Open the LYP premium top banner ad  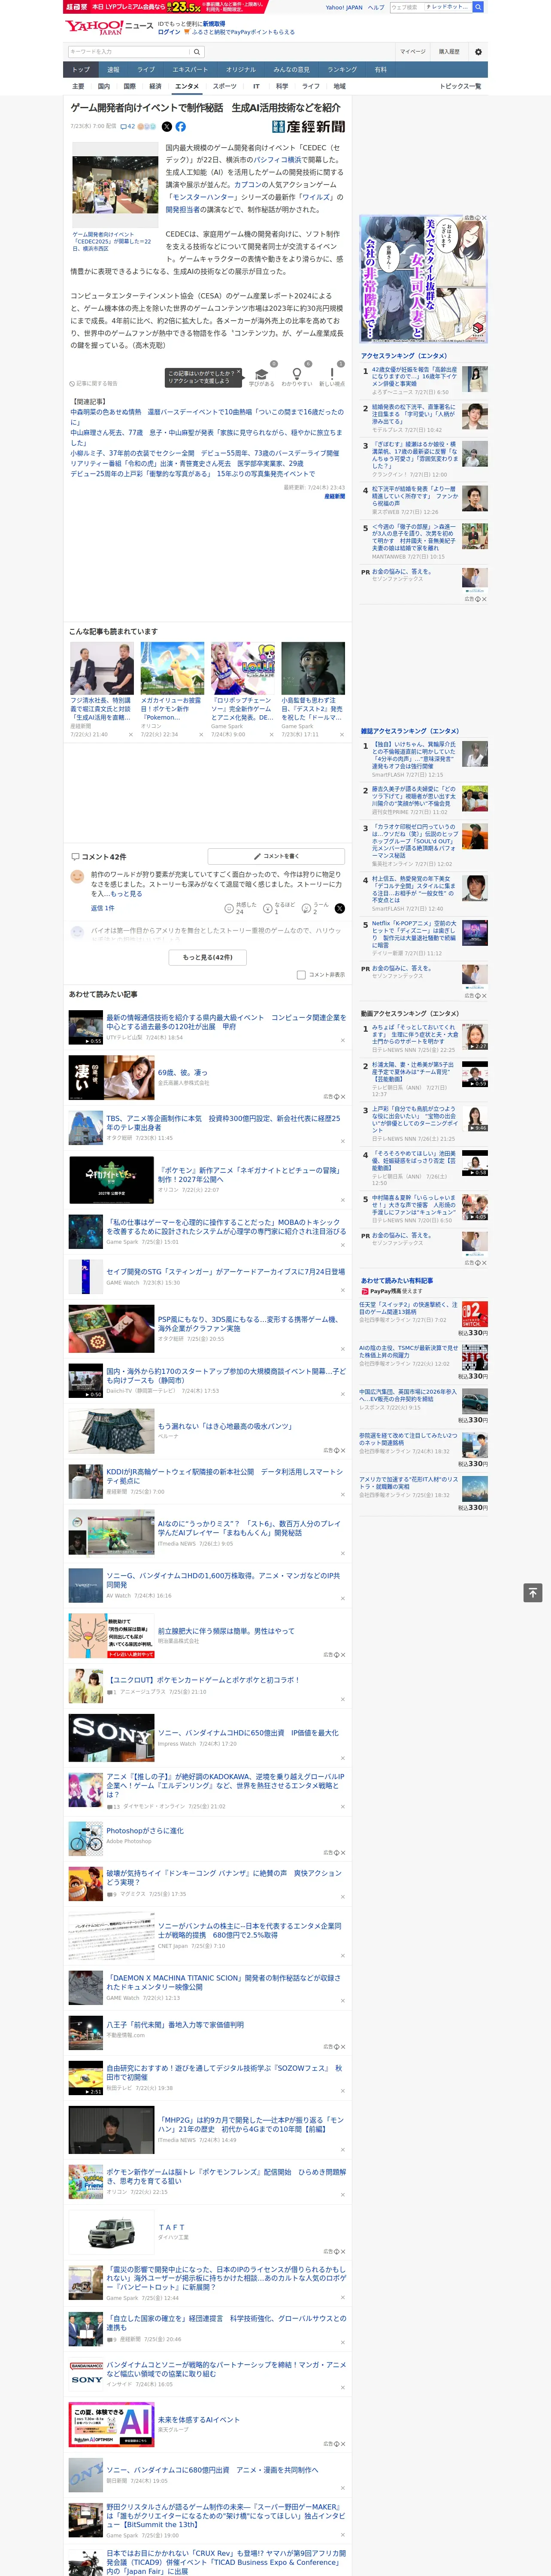(x=165, y=7)
